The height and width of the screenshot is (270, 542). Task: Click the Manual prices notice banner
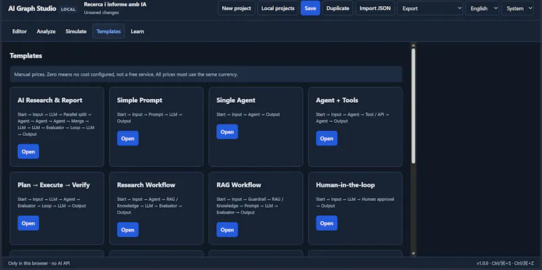pyautogui.click(x=206, y=74)
